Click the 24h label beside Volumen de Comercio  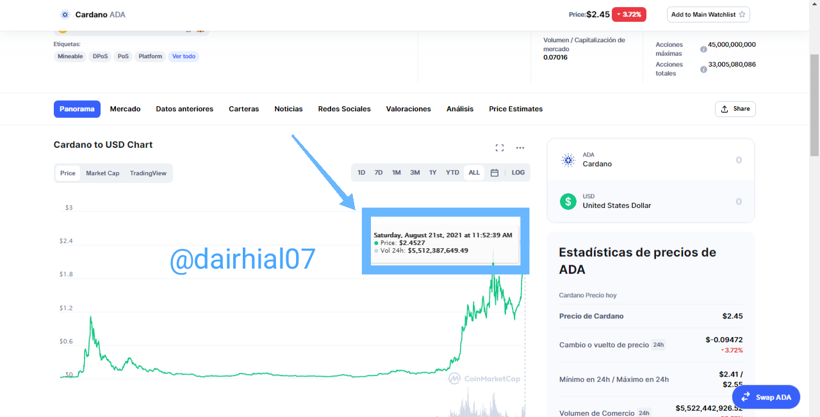click(x=644, y=413)
